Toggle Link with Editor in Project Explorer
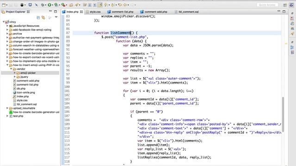This screenshot has width=296, height=166. tap(43, 18)
